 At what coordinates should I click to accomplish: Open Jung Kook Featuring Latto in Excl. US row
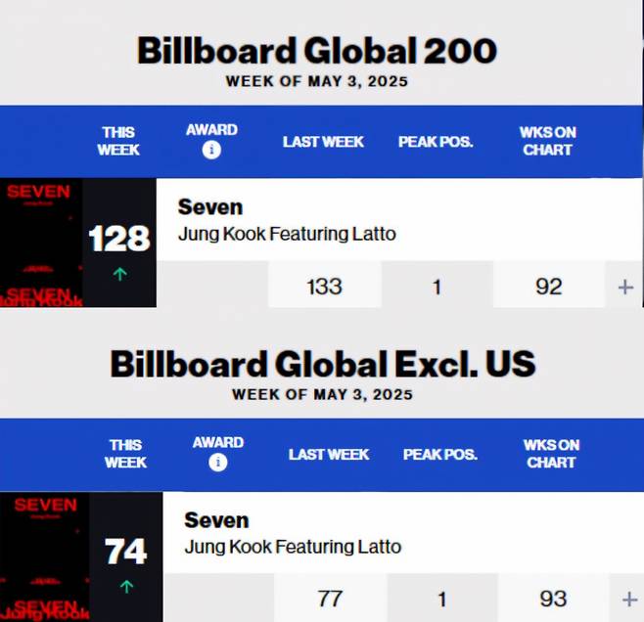click(x=293, y=547)
